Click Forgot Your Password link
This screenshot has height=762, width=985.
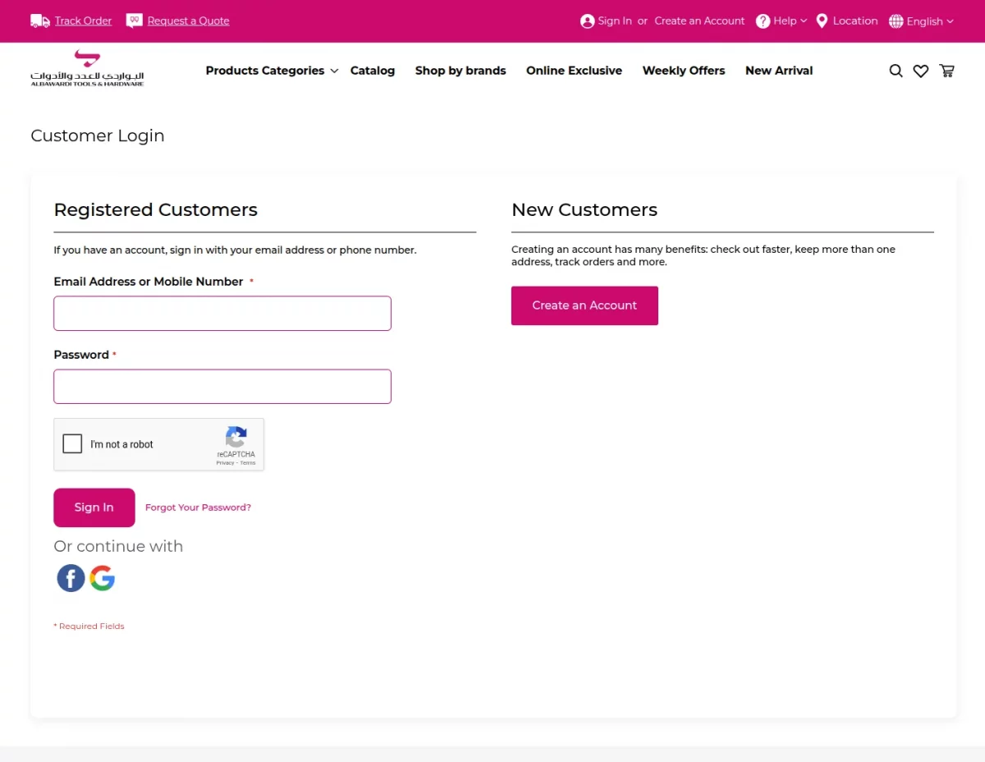[198, 507]
